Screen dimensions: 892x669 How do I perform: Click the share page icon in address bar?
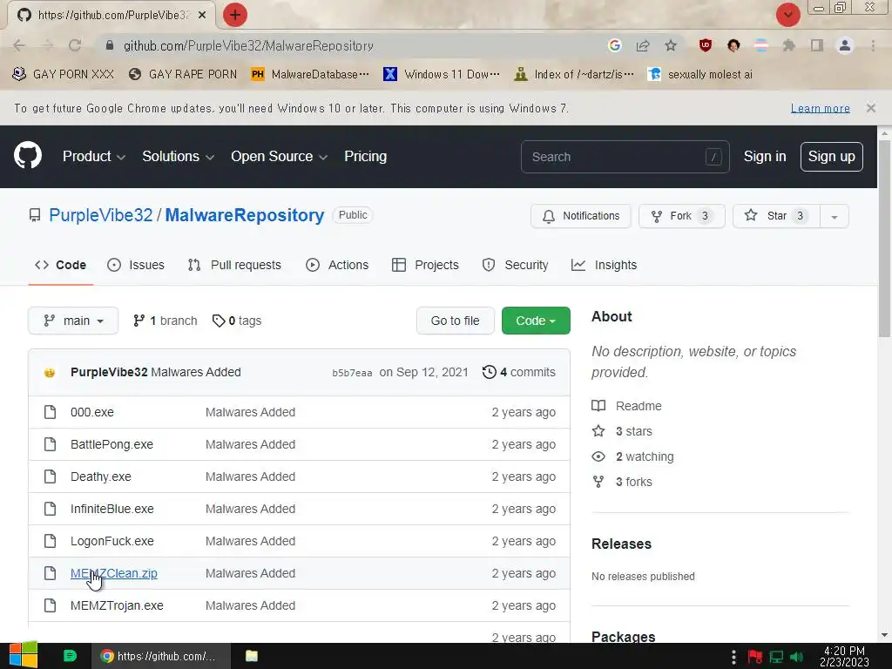pos(643,45)
